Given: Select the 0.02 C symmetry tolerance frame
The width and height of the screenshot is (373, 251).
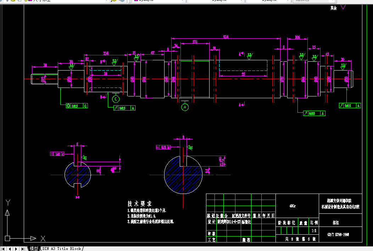Looking at the screenshot, I should [57, 154].
